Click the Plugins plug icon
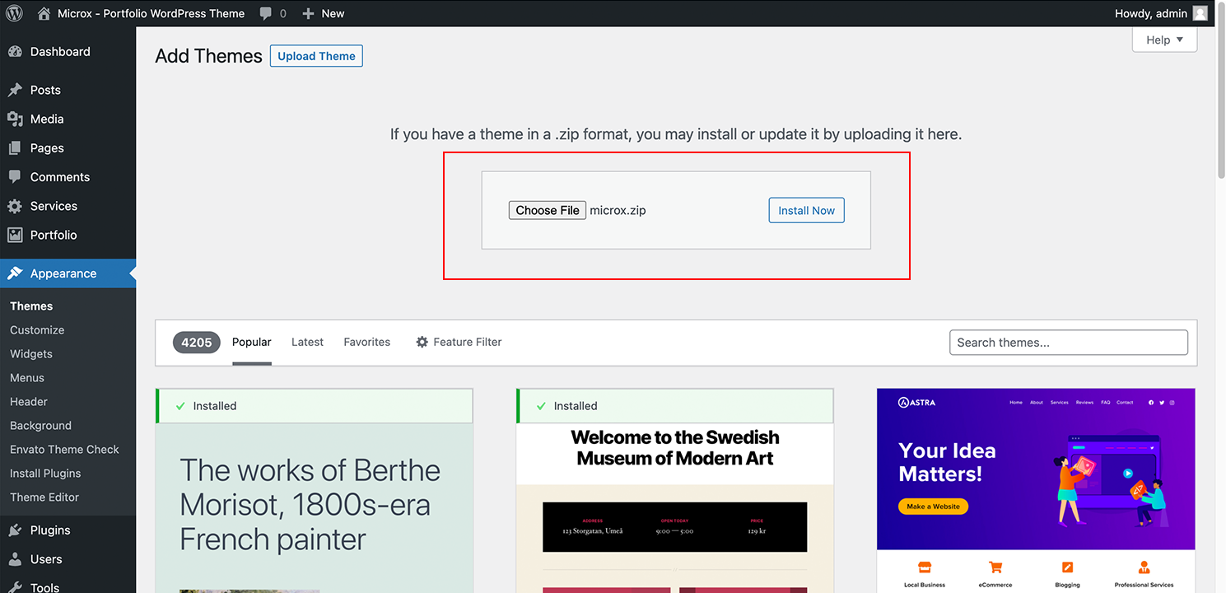The width and height of the screenshot is (1226, 593). [x=15, y=530]
